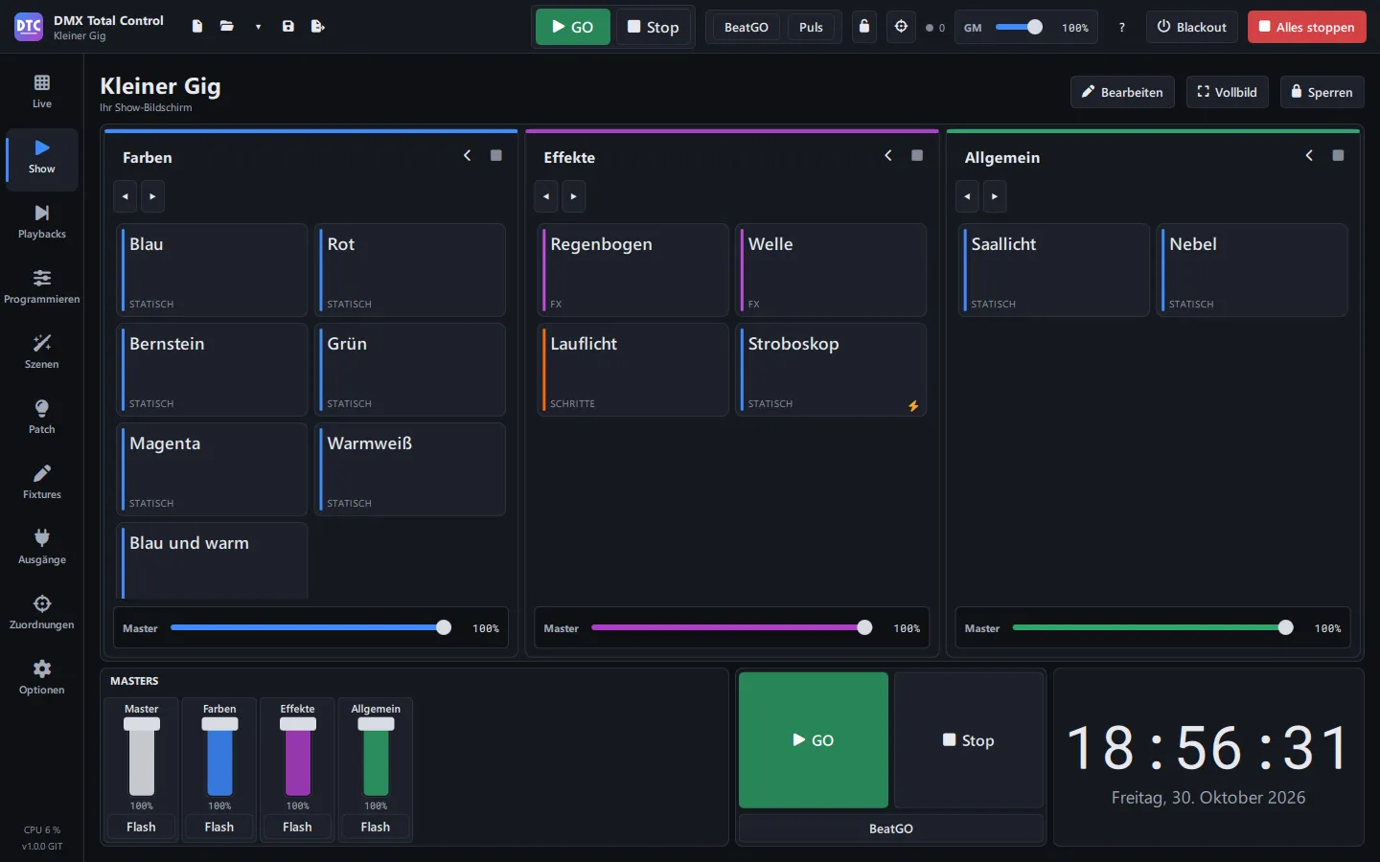Viewport: 1380px width, 862px height.
Task: Open Programmieren in the sidebar
Action: point(42,287)
